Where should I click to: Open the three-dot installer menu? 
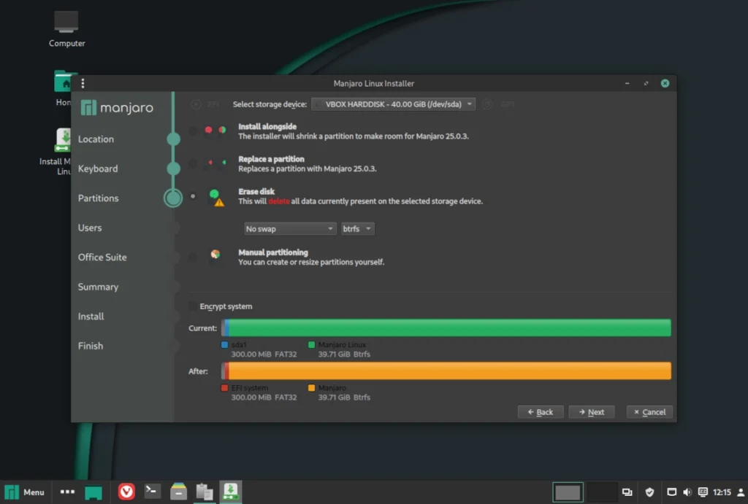[x=83, y=83]
